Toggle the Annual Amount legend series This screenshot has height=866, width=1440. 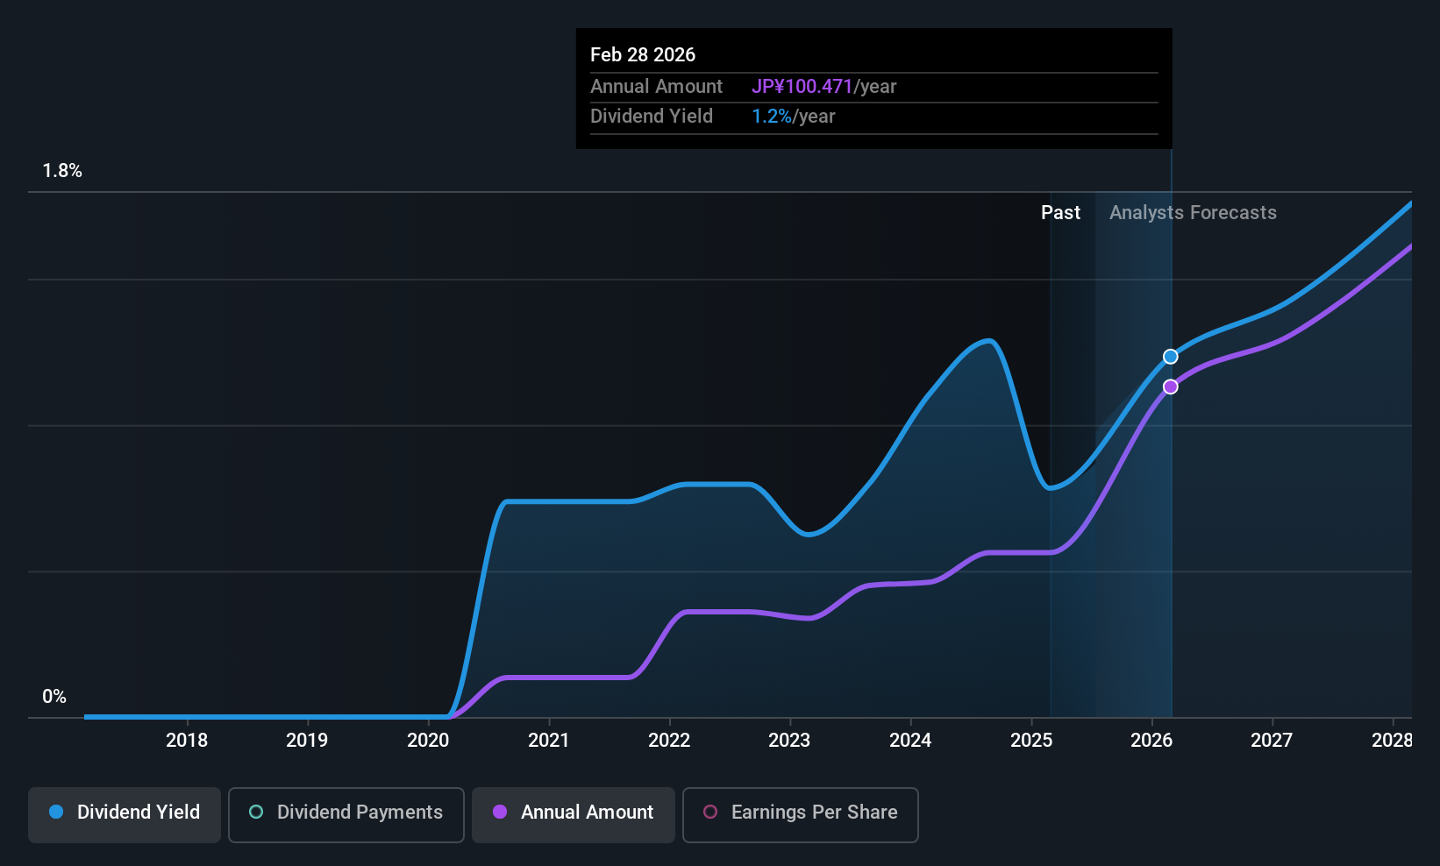point(574,814)
